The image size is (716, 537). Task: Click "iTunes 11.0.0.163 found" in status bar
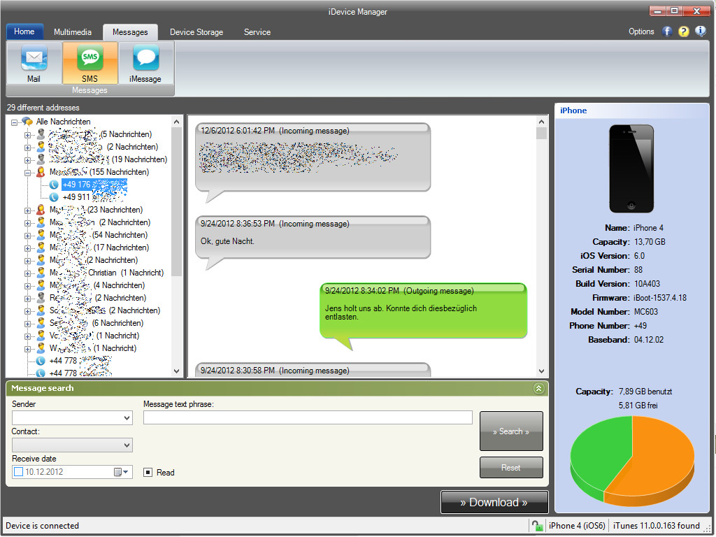point(656,526)
